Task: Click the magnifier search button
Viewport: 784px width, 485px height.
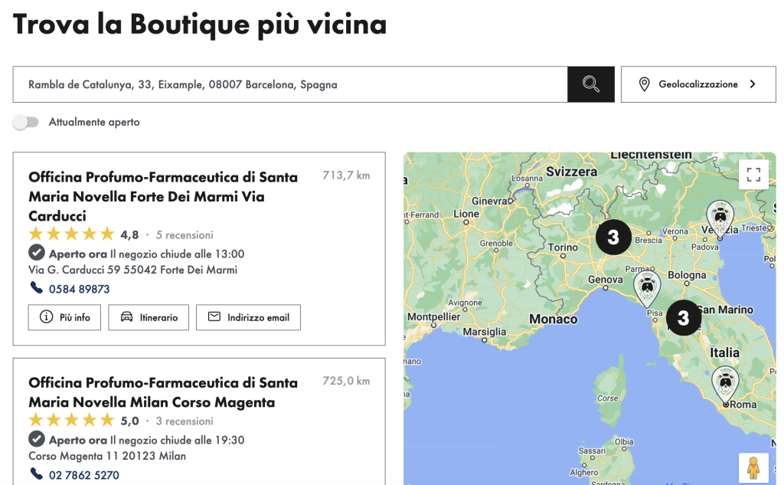Action: tap(590, 84)
